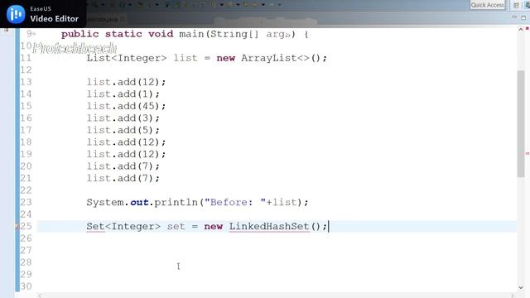The height and width of the screenshot is (298, 530).
Task: Click the red error mark in the overview ruler
Action: tap(527, 153)
